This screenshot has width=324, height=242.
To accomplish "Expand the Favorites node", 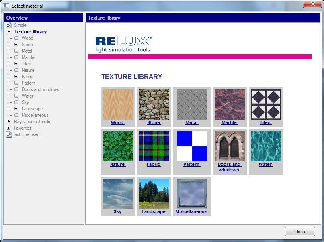I will (9, 128).
